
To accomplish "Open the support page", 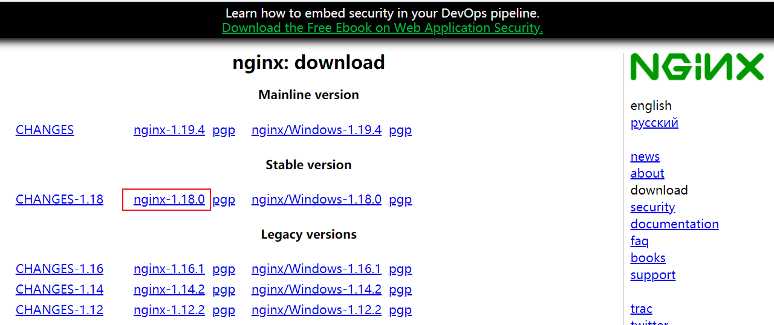I will coord(653,275).
